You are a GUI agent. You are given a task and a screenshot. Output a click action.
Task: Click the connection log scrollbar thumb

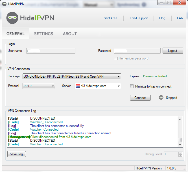point(180,140)
